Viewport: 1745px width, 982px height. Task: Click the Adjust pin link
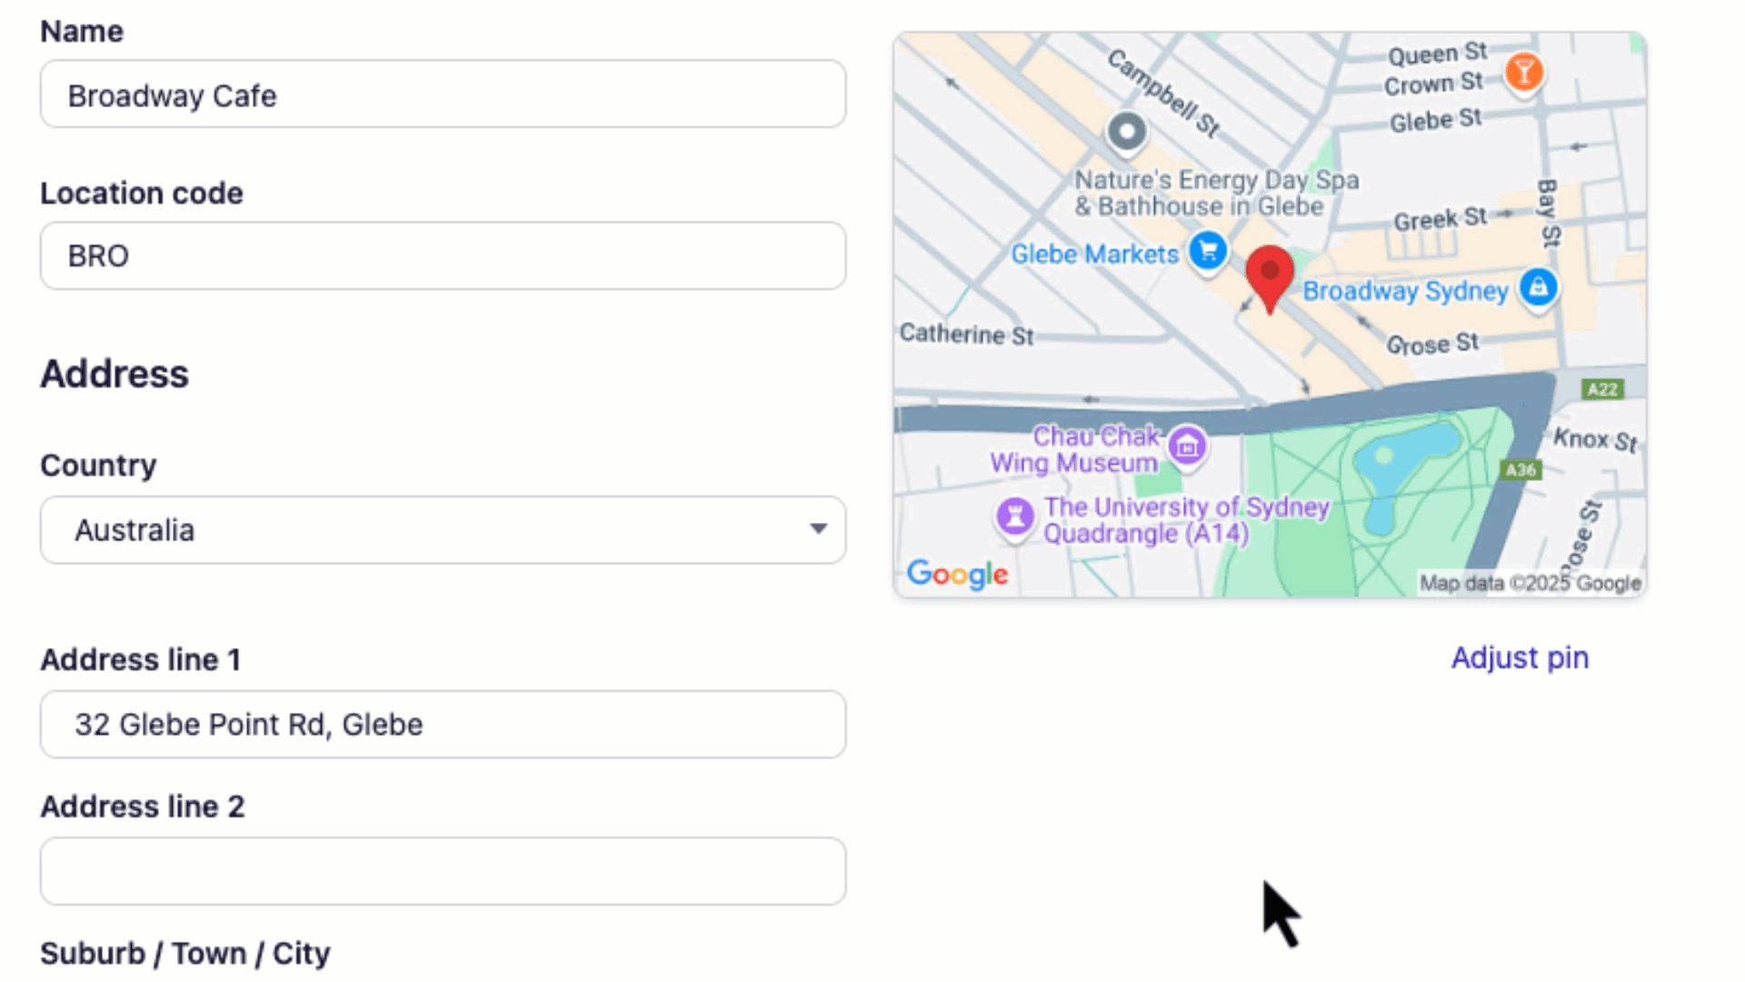click(x=1520, y=657)
